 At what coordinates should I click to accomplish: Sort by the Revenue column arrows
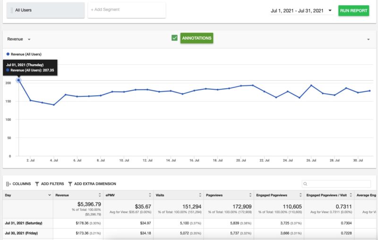click(100, 195)
